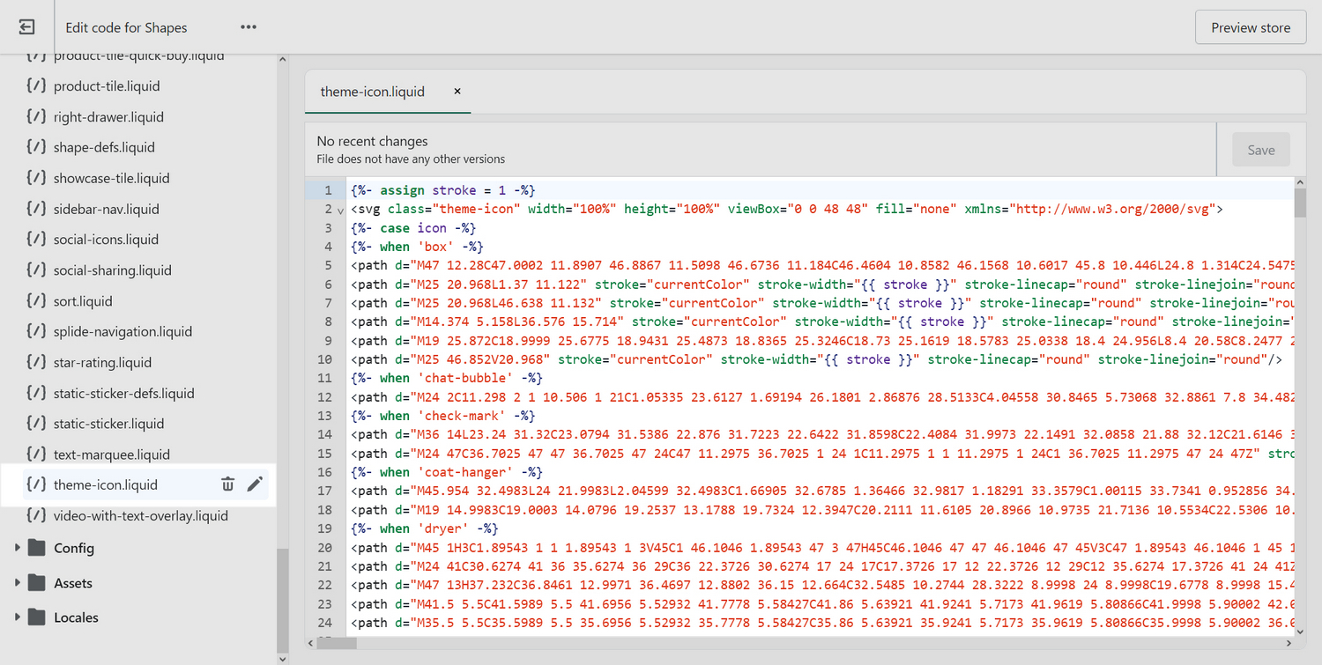This screenshot has height=665, width=1322.
Task: Click the Config folder icon
Action: click(36, 548)
